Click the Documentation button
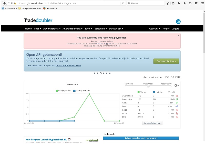The width and height of the screenshot is (205, 154). coord(166,61)
